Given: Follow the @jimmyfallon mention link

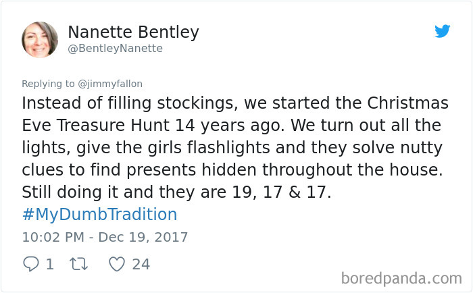Looking at the screenshot, I should tap(111, 84).
